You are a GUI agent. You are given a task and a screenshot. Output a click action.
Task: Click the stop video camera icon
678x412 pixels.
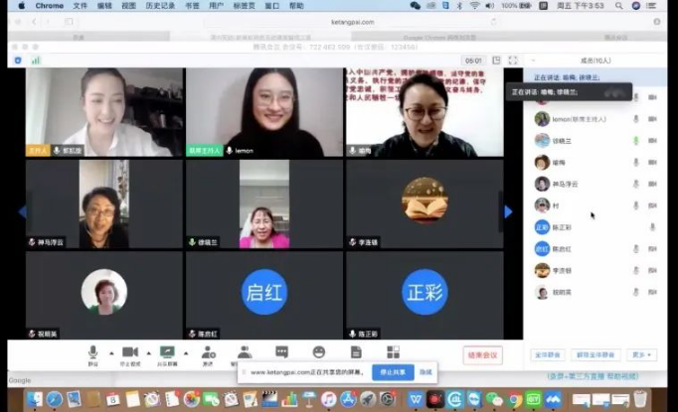pyautogui.click(x=129, y=352)
